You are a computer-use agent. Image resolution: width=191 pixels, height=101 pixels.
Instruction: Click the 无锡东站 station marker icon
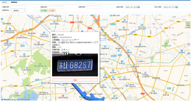click(x=182, y=50)
